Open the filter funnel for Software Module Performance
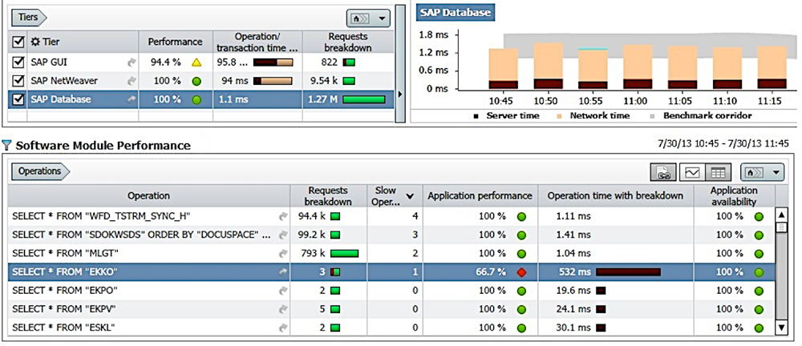The image size is (802, 346). point(6,145)
